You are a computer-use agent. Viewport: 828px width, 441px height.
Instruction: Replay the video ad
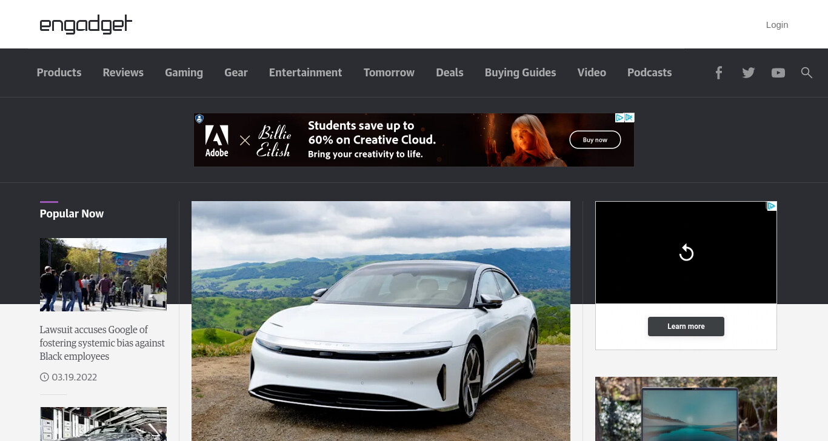click(686, 253)
